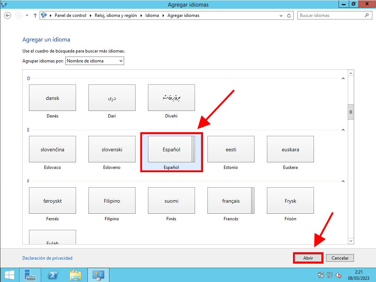The image size is (376, 282).
Task: Open File Explorer from the taskbar
Action: (x=76, y=275)
